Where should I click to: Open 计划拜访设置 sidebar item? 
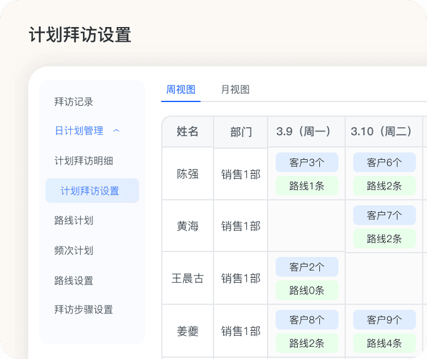[90, 191]
